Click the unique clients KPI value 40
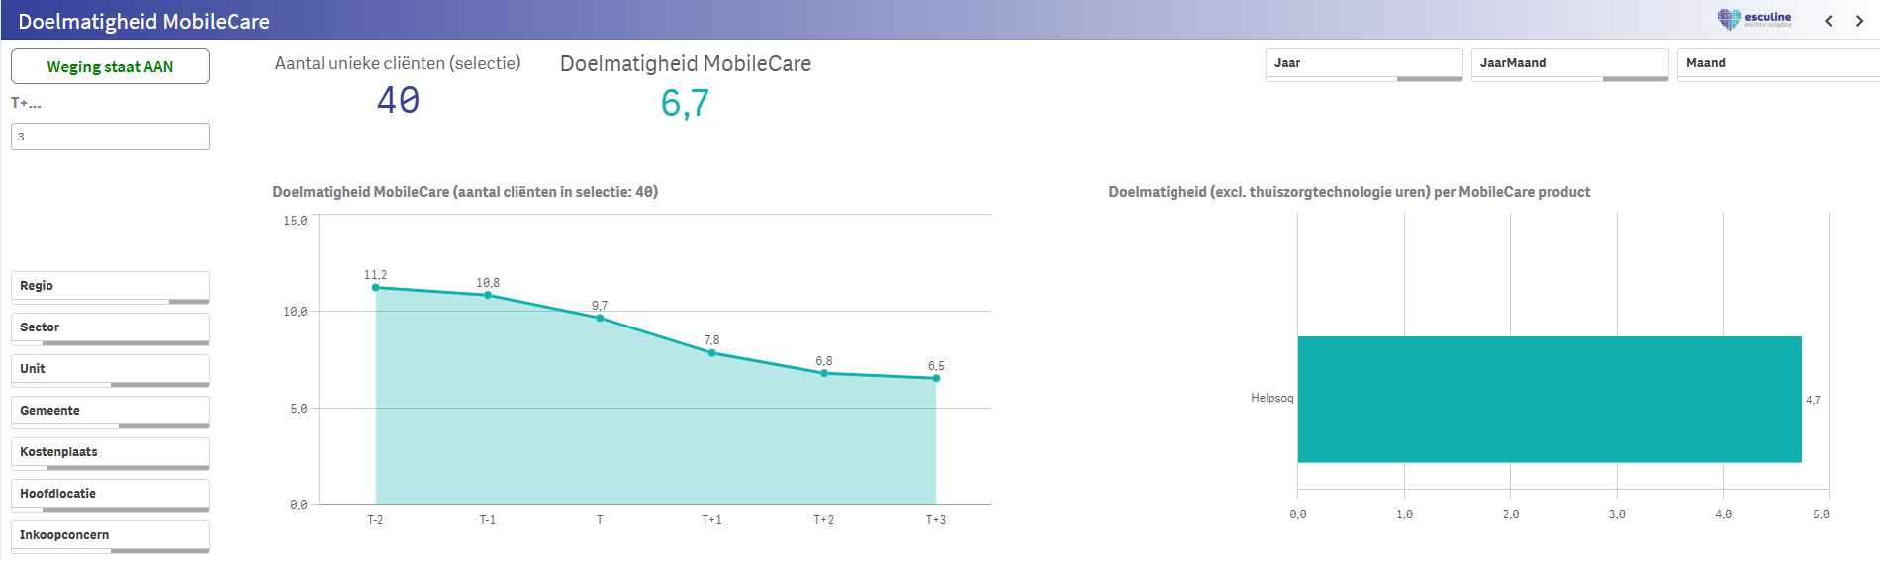Screen dimensions: 1880x561 (398, 100)
